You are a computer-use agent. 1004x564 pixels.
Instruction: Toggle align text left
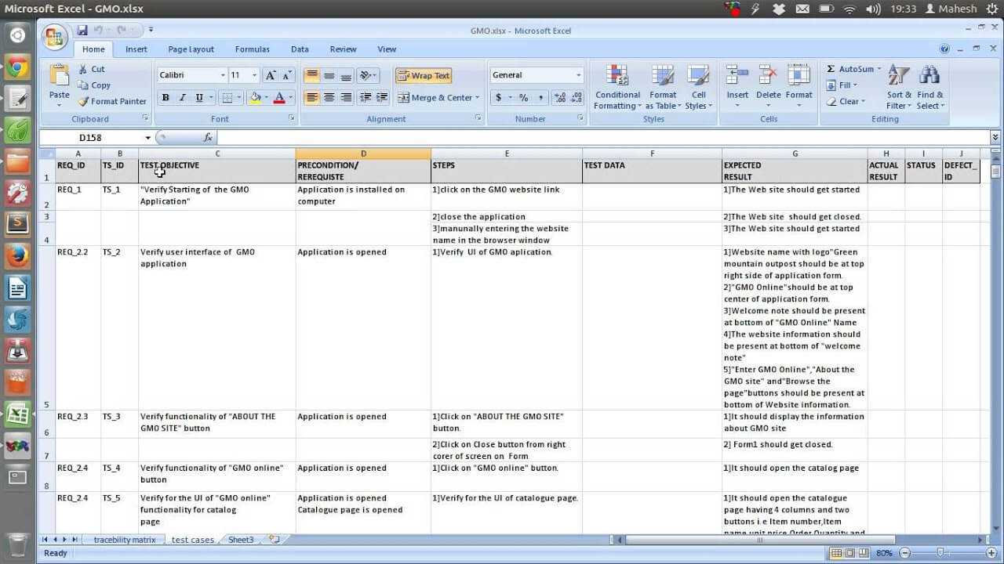coord(312,98)
